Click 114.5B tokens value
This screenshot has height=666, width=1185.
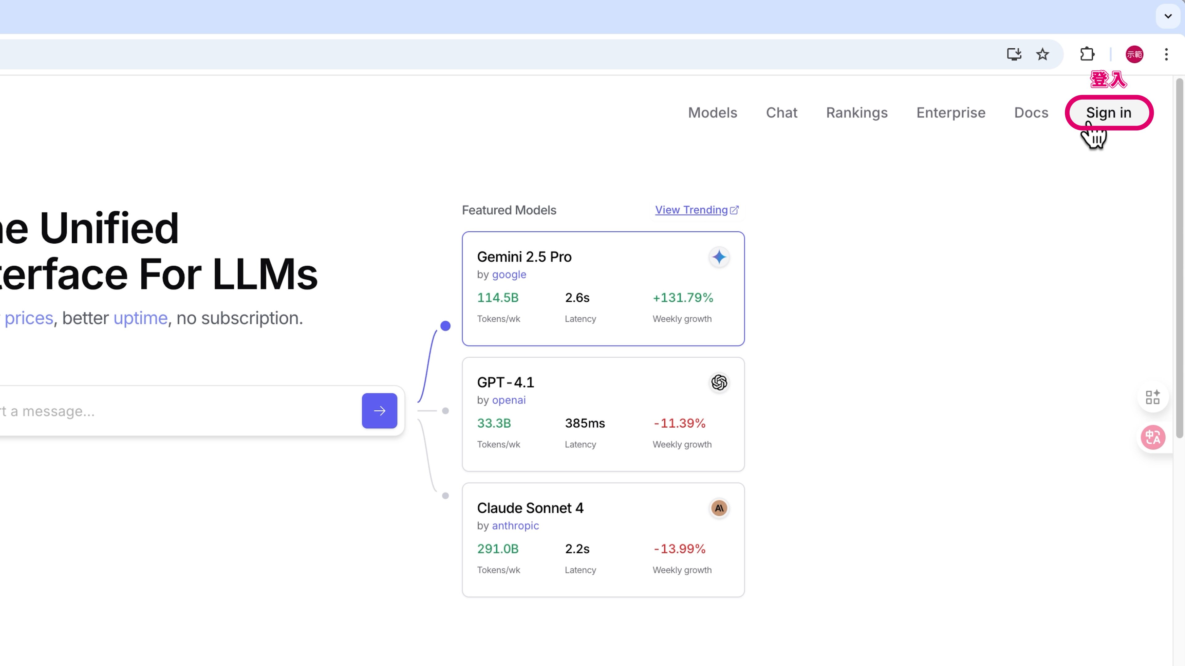pos(497,297)
